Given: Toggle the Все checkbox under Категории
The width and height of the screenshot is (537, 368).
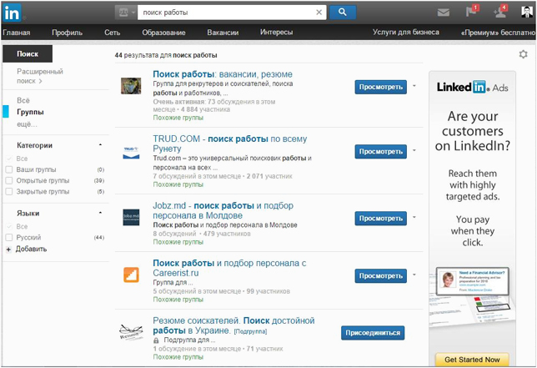Looking at the screenshot, I should (9, 159).
